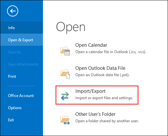
Task: Click the Open Outlook Data File title
Action: [100, 68]
